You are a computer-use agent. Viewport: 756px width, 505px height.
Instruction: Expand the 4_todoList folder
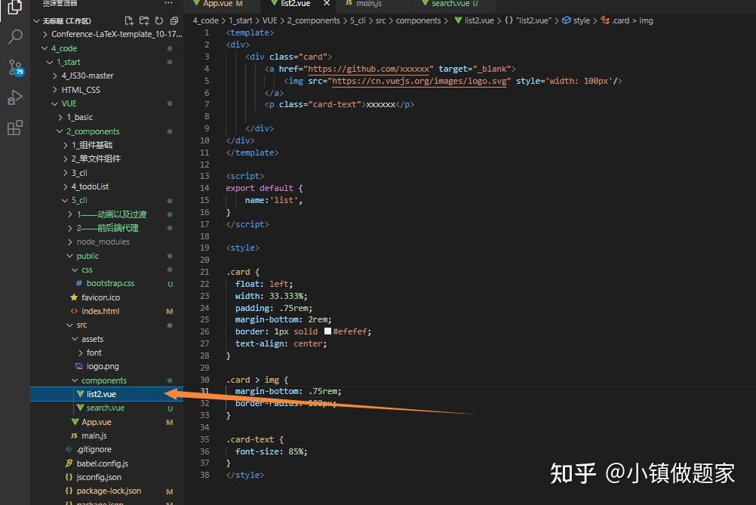65,186
